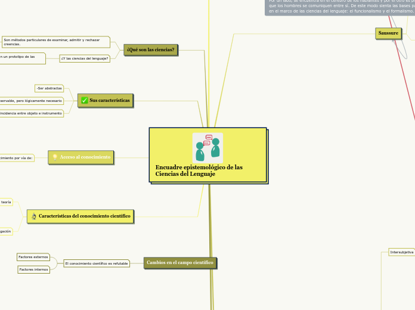The height and width of the screenshot is (310, 415).
Task: Select the Factores externos subnode
Action: (33, 257)
